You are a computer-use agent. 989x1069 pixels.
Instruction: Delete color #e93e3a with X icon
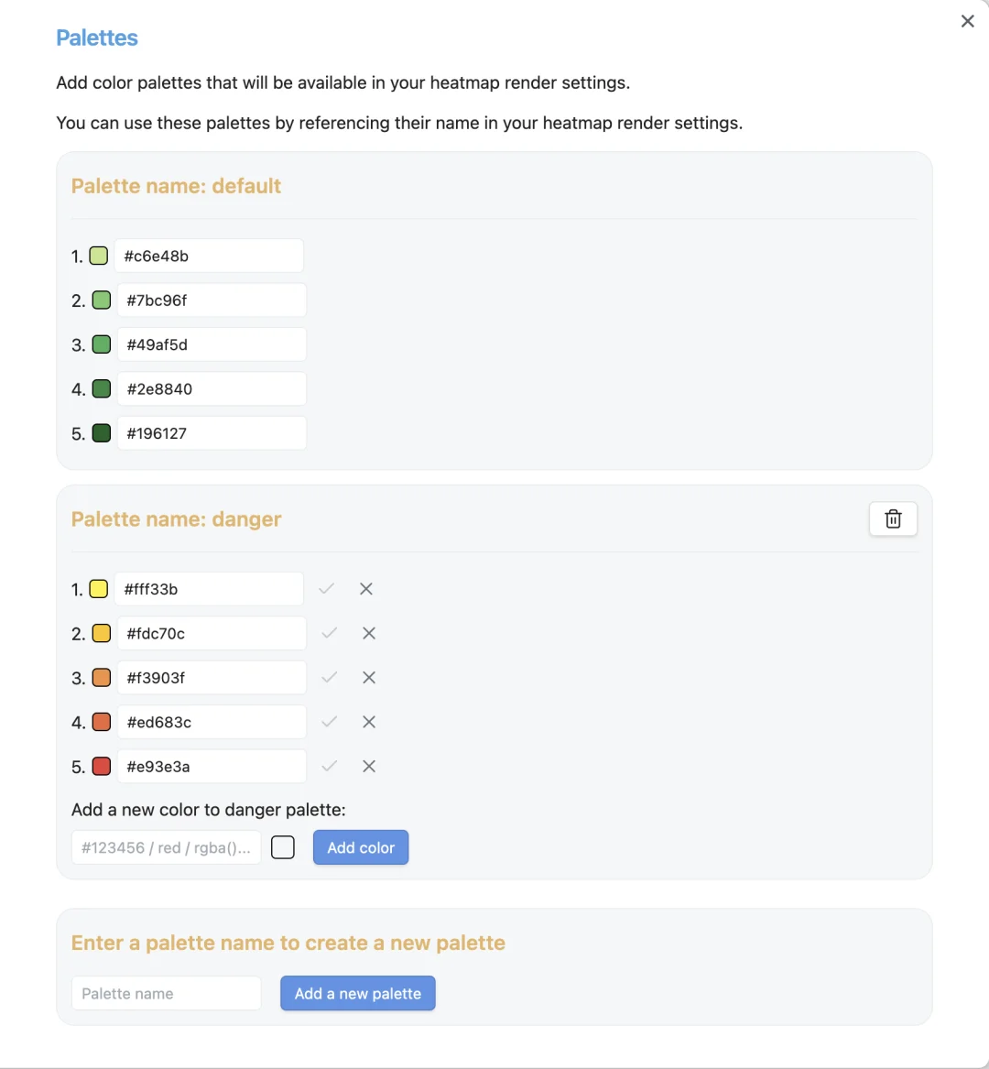click(369, 767)
